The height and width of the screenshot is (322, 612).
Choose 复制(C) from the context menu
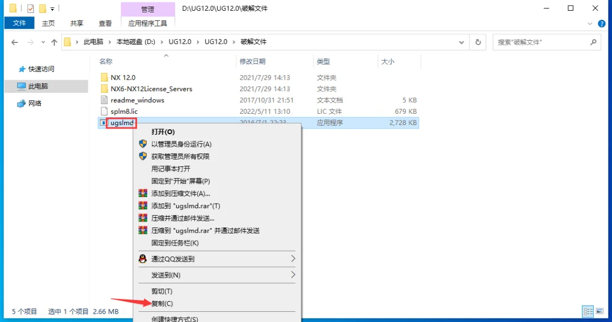pyautogui.click(x=162, y=304)
